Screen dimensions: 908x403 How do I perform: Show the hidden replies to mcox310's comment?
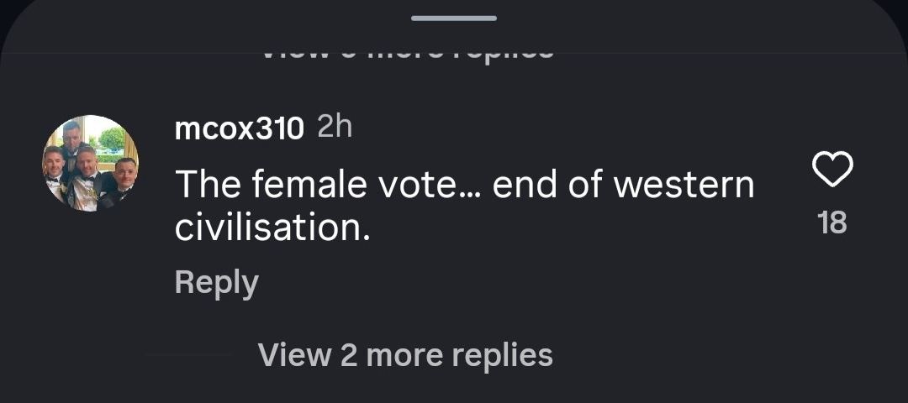[405, 355]
